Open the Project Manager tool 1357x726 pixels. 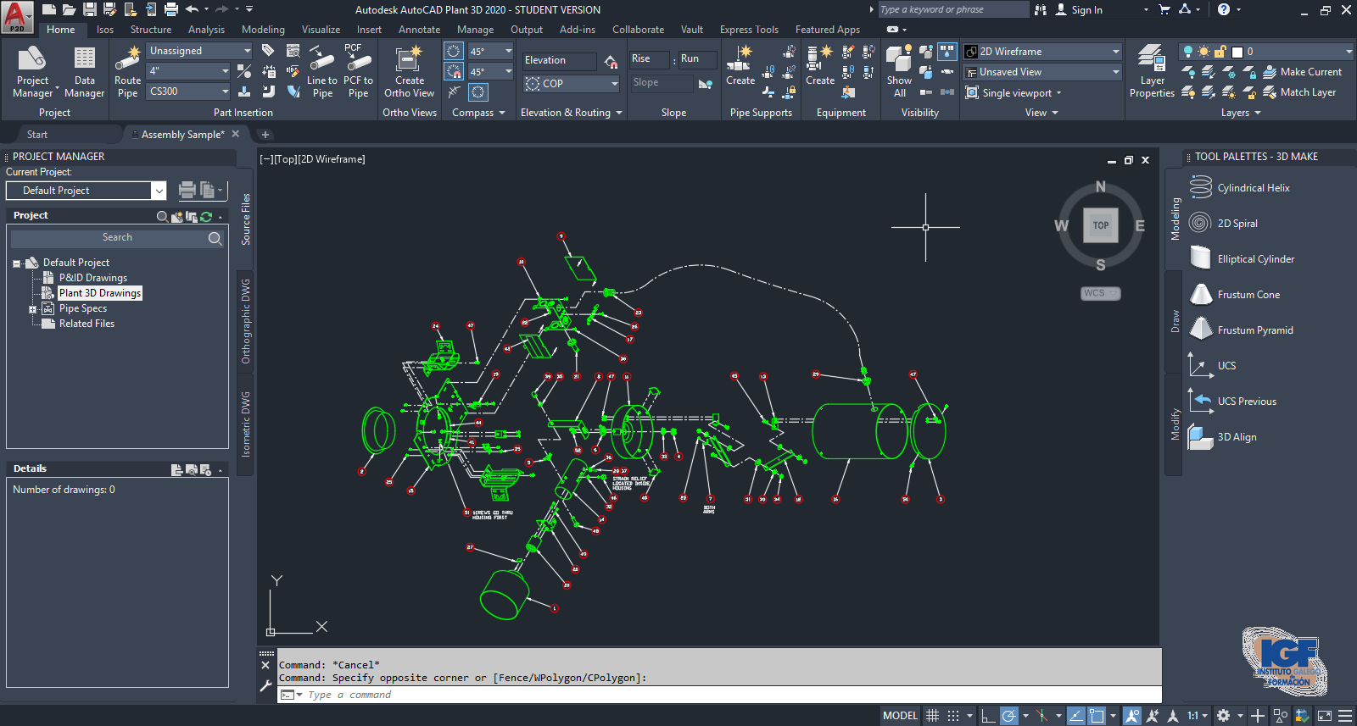[x=32, y=73]
